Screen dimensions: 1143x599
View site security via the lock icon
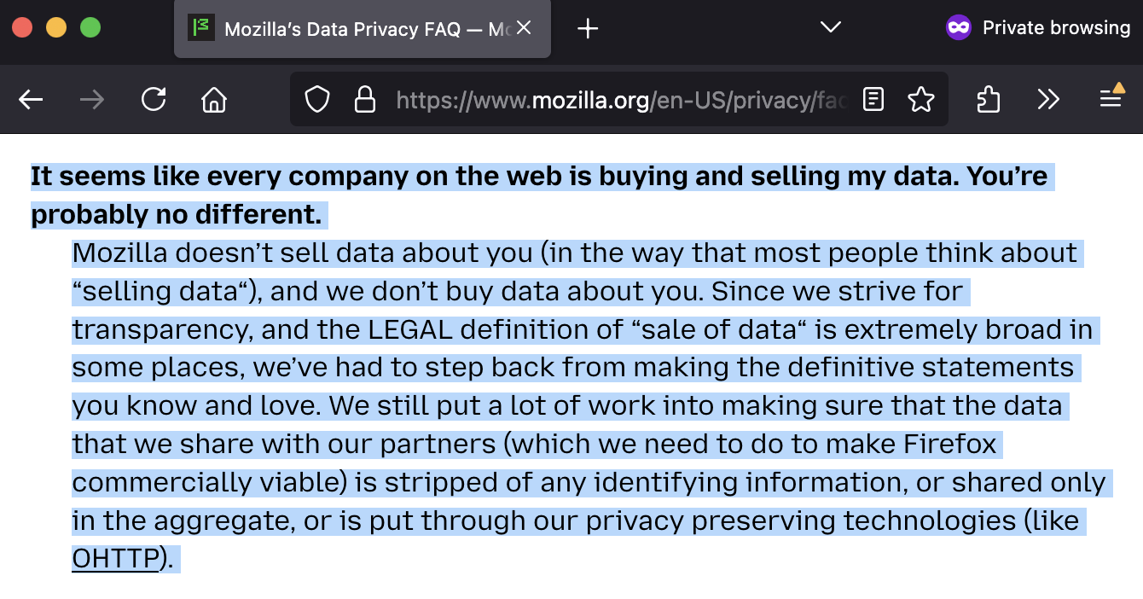[365, 100]
